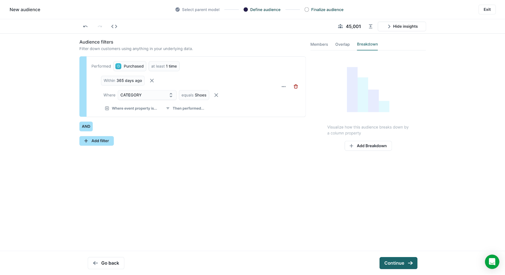Click the export audience size icon
Viewport: 505px width, 275px height.
point(371,26)
